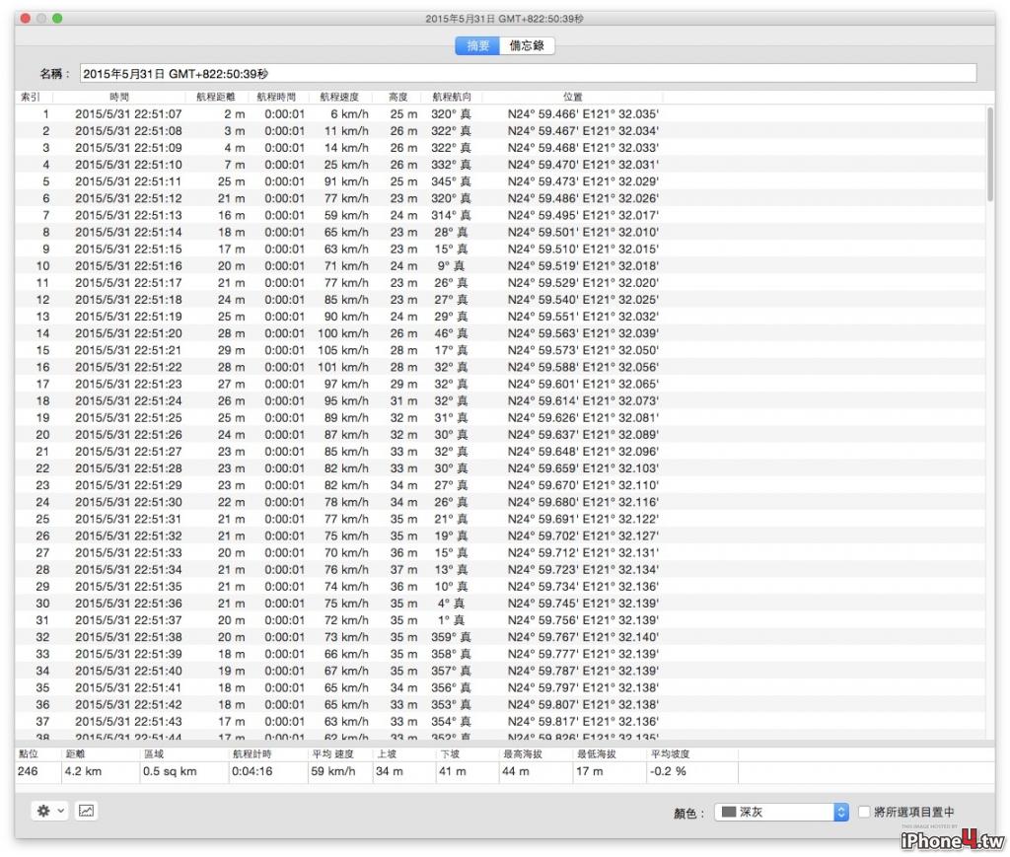The image size is (1010, 857).
Task: Enable the 將所選項目置中 checkbox
Action: tap(864, 812)
